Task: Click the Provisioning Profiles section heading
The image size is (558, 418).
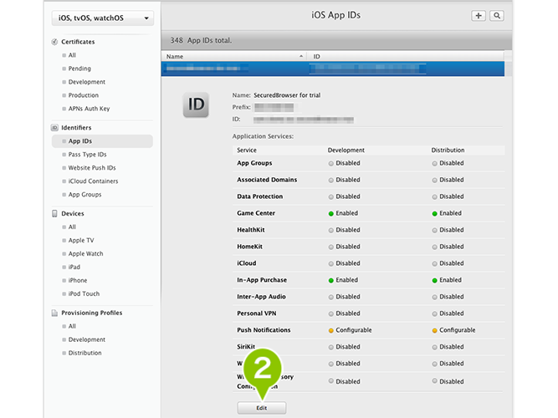Action: 92,313
